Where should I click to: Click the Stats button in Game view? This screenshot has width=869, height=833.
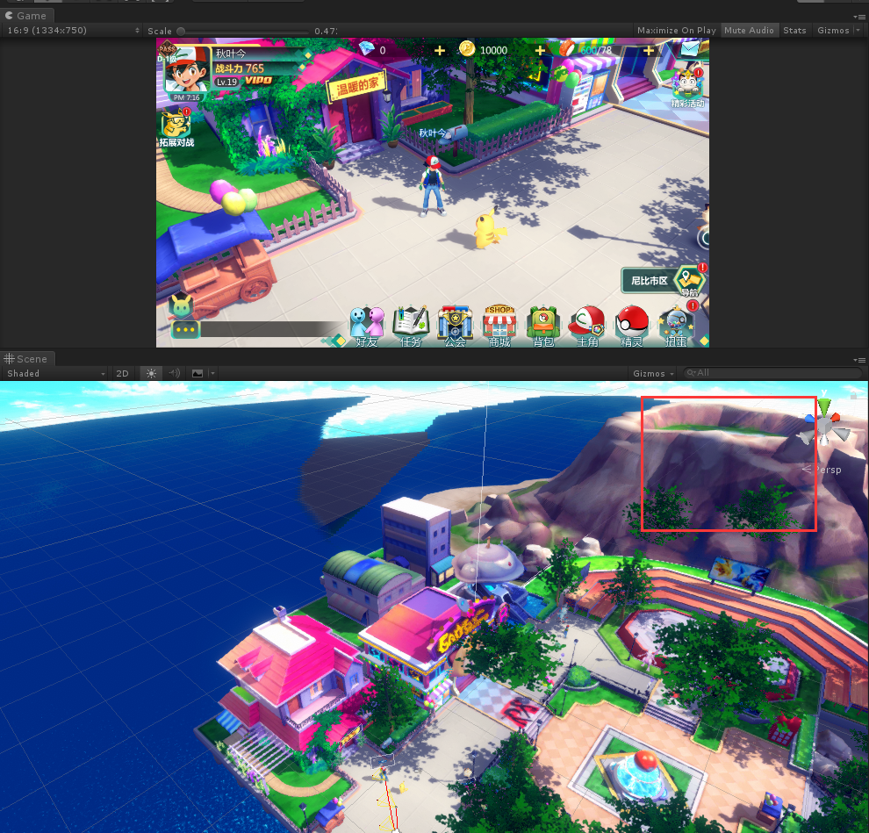794,30
